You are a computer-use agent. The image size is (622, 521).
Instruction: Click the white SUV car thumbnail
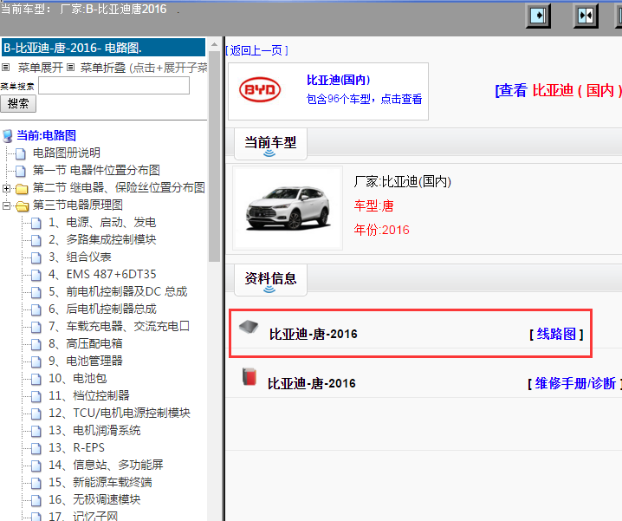(288, 208)
